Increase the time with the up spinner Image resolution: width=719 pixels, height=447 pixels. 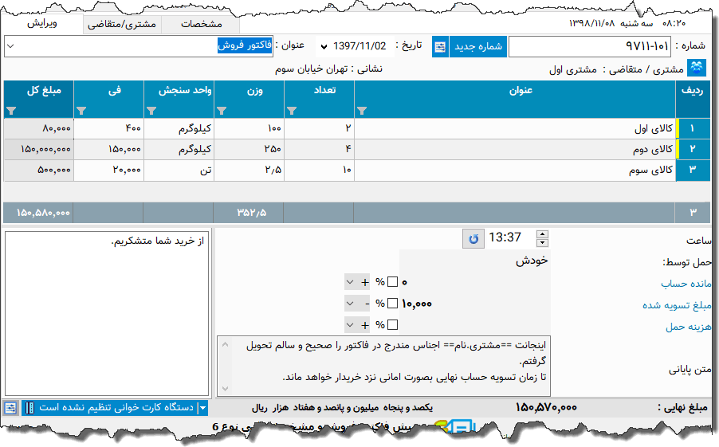pos(542,233)
